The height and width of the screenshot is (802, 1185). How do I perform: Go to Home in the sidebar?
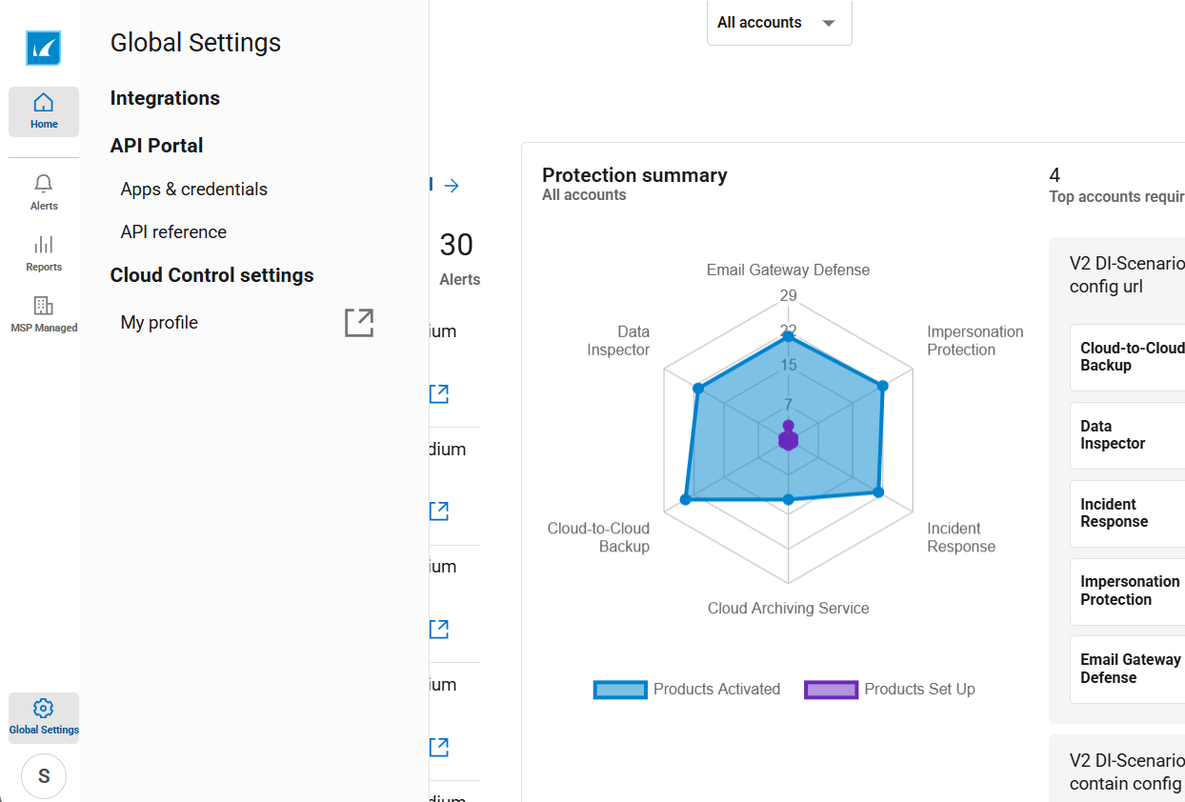(x=44, y=111)
